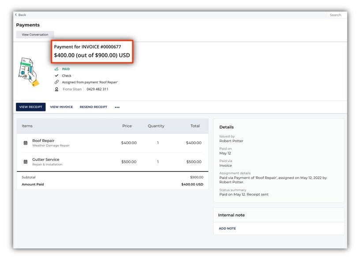Image resolution: width=359 pixels, height=260 pixels.
Task: Click phone number 0429 482 311
Action: (97, 89)
